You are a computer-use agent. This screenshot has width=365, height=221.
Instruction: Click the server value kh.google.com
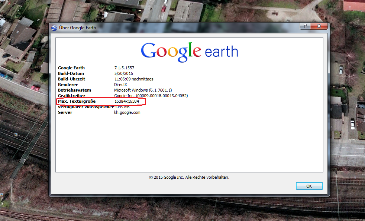(x=127, y=112)
